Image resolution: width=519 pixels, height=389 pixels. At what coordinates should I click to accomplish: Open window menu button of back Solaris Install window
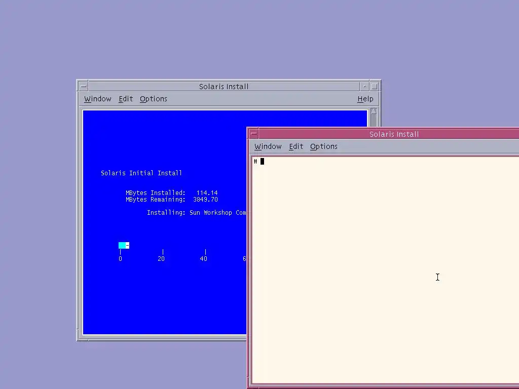84,86
